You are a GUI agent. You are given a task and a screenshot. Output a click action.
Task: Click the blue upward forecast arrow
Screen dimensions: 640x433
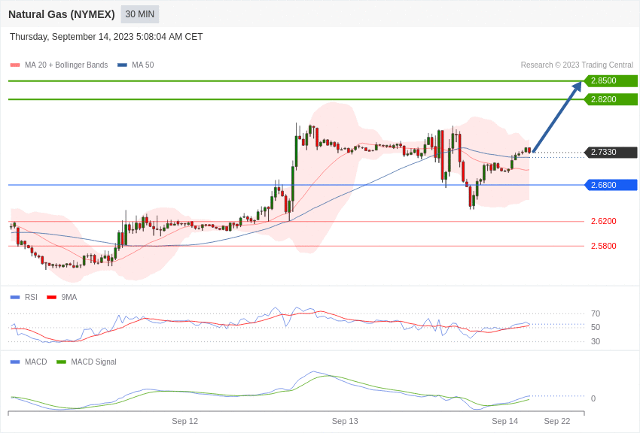pos(557,117)
